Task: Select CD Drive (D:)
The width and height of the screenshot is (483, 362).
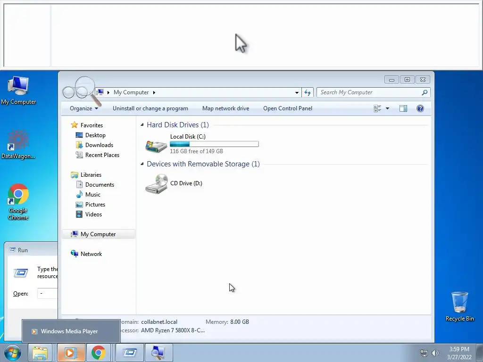Action: click(174, 183)
